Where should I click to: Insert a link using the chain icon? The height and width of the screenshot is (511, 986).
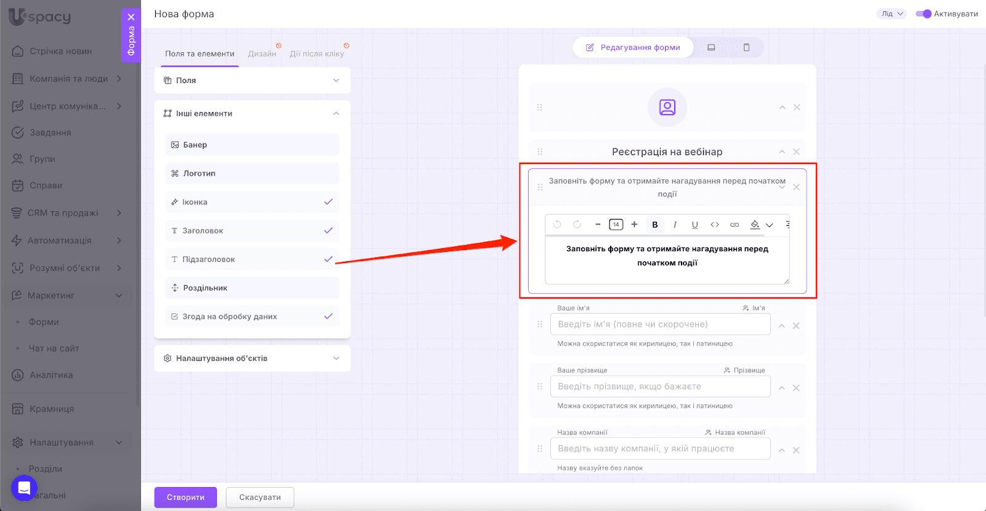[x=735, y=225]
